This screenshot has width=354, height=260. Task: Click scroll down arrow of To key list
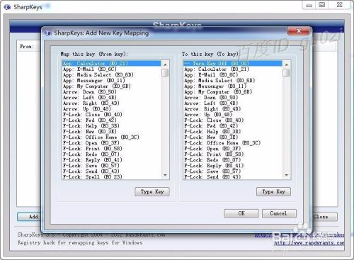(286, 175)
